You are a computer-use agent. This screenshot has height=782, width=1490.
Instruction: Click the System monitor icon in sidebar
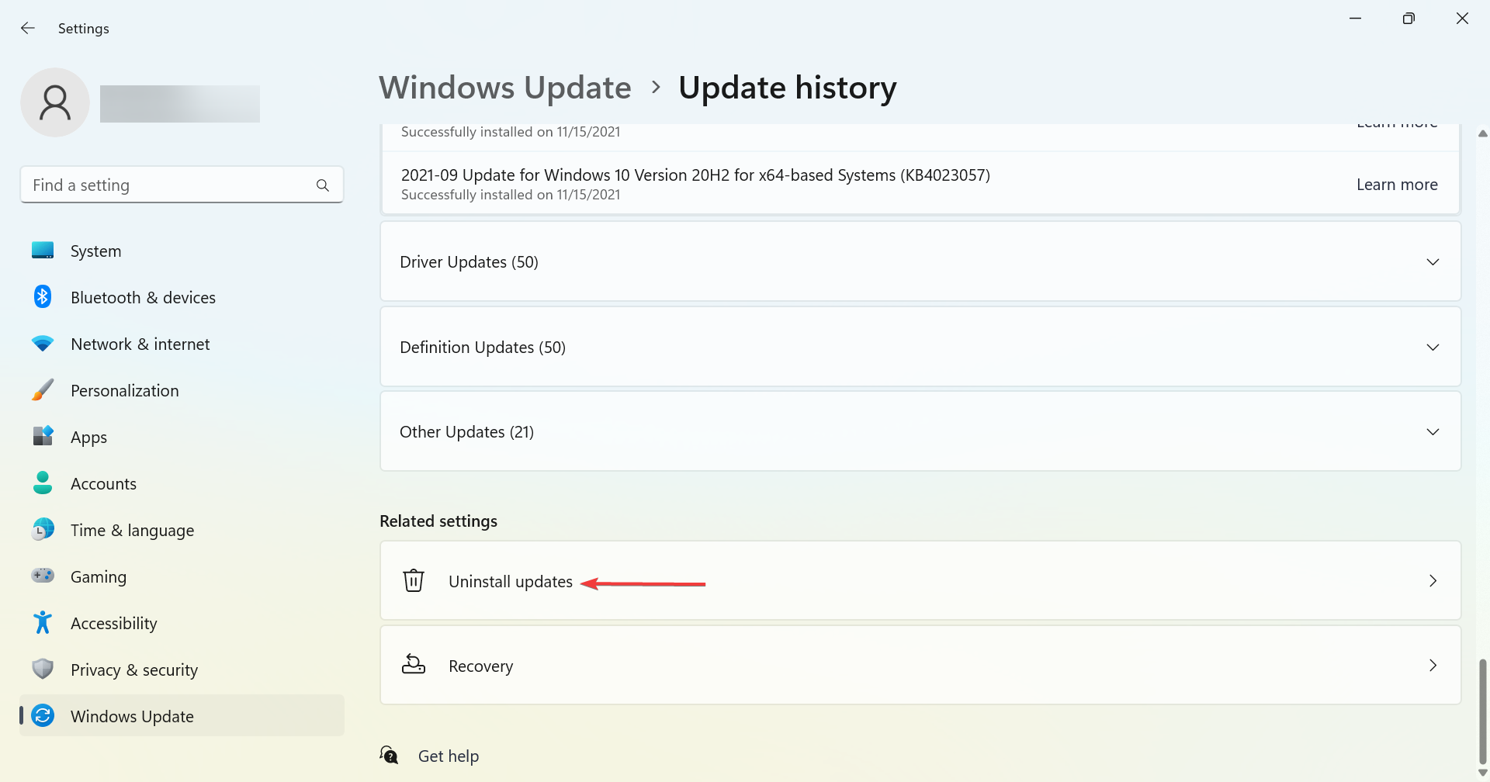(x=43, y=251)
